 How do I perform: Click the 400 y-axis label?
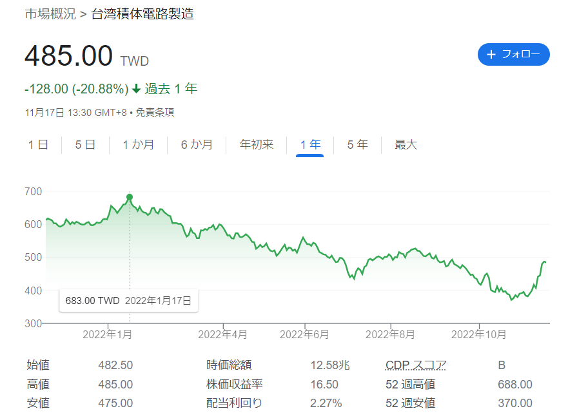pyautogui.click(x=34, y=291)
